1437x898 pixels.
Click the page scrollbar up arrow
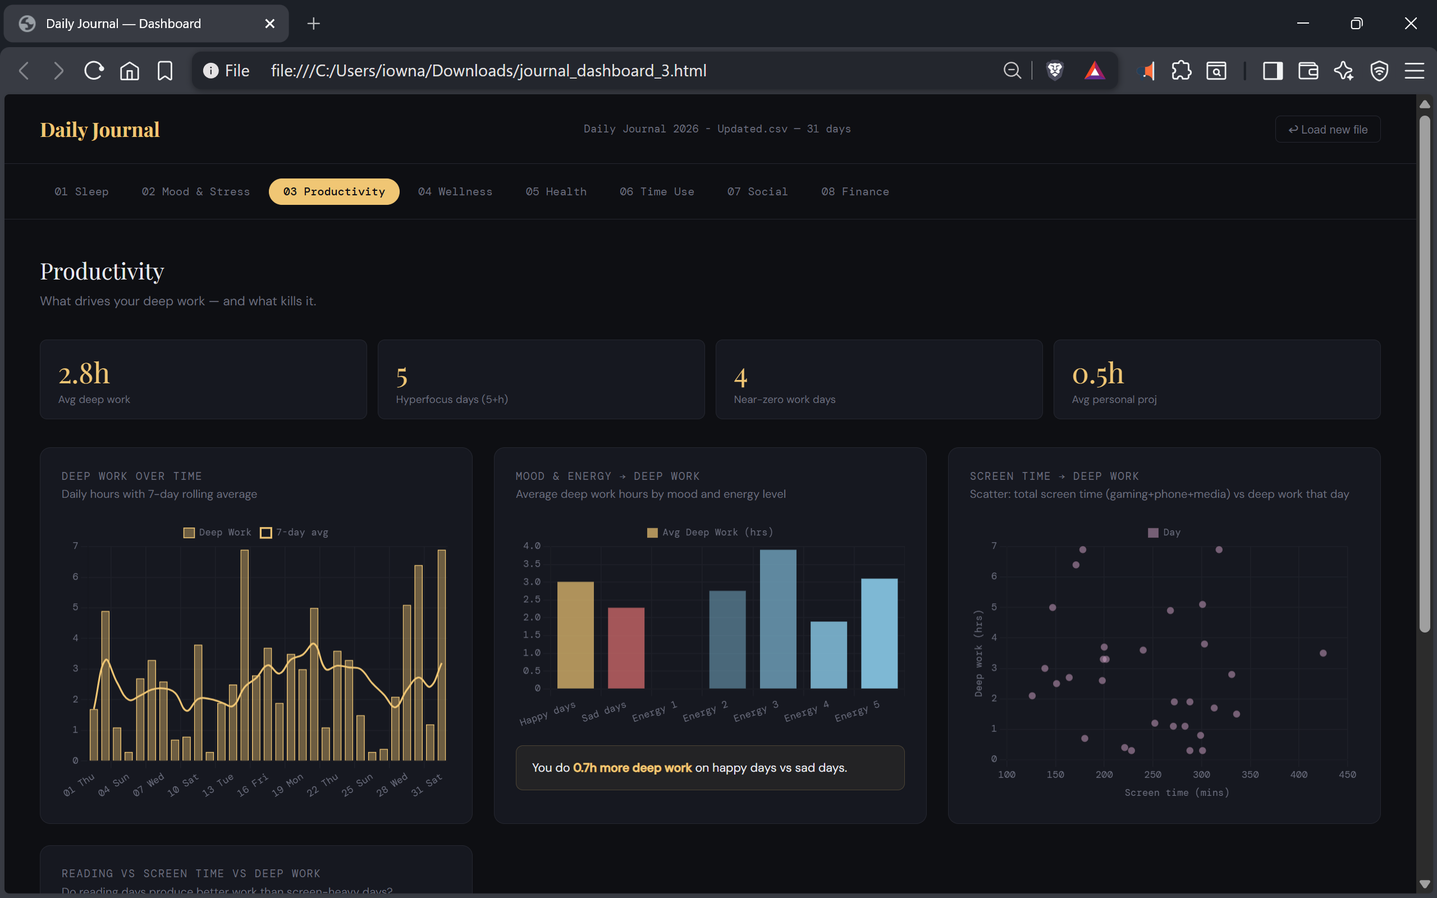(x=1425, y=104)
